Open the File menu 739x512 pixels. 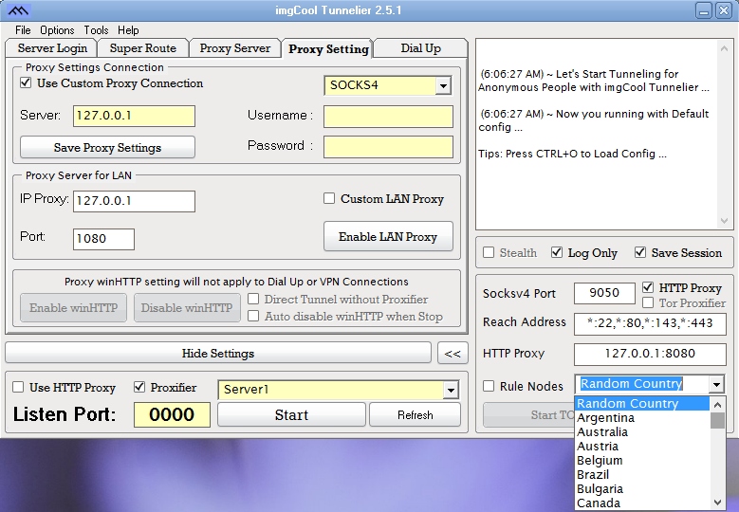pos(23,30)
